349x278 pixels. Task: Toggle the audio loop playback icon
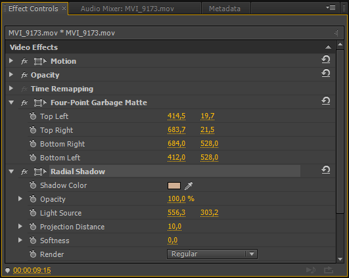311,270
